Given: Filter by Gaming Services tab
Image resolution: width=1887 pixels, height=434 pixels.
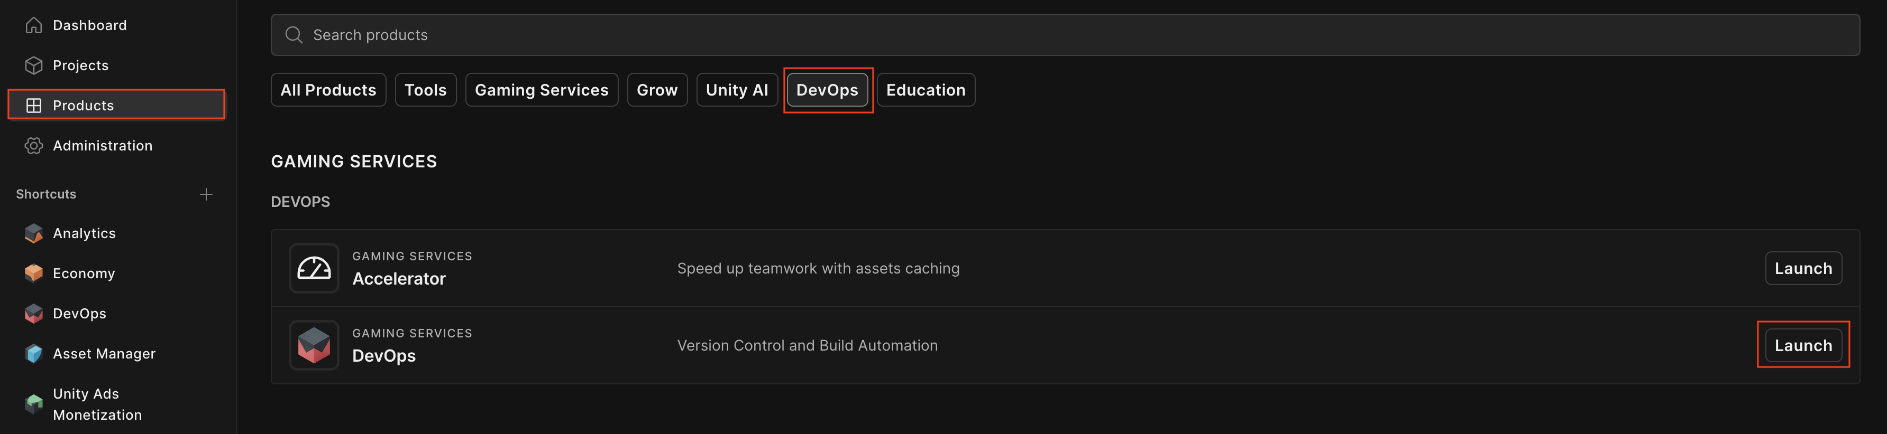Looking at the screenshot, I should click(x=542, y=90).
